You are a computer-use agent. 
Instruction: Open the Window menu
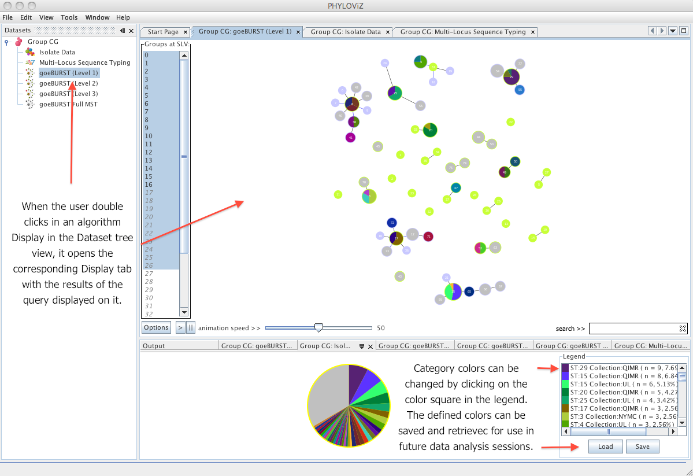coord(97,17)
